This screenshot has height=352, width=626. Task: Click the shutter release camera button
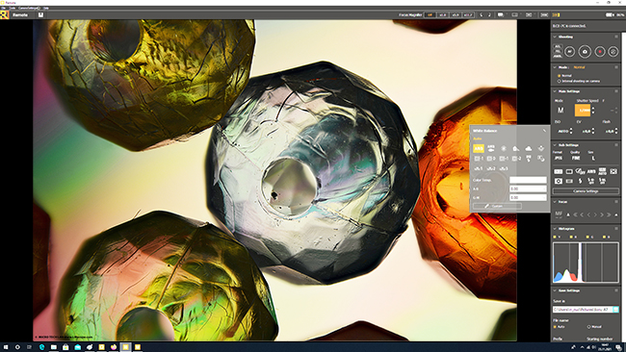point(585,51)
